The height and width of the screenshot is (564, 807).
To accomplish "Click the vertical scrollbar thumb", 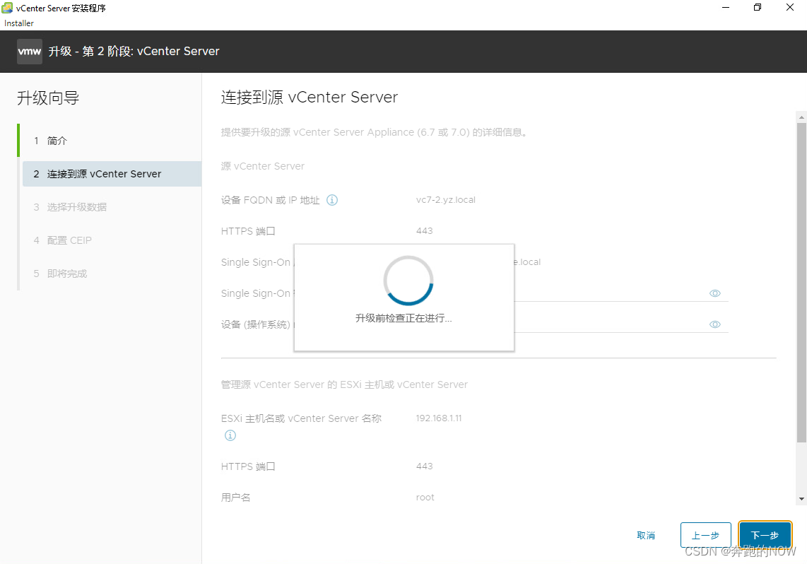I will [x=801, y=282].
